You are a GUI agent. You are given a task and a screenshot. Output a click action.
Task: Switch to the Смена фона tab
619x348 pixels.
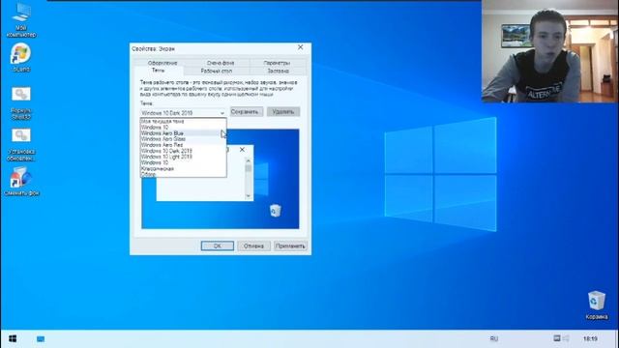(221, 63)
